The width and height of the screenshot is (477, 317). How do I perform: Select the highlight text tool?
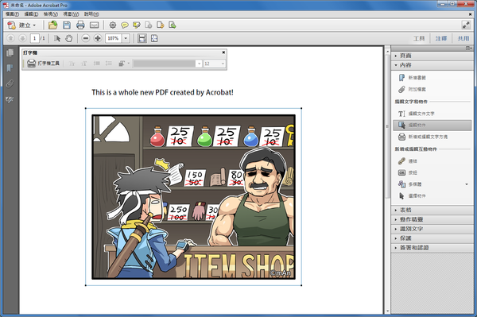pyautogui.click(x=137, y=25)
